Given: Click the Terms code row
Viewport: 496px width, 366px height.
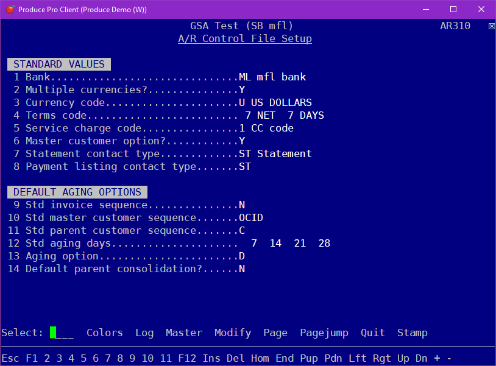Looking at the screenshot, I should pos(169,115).
